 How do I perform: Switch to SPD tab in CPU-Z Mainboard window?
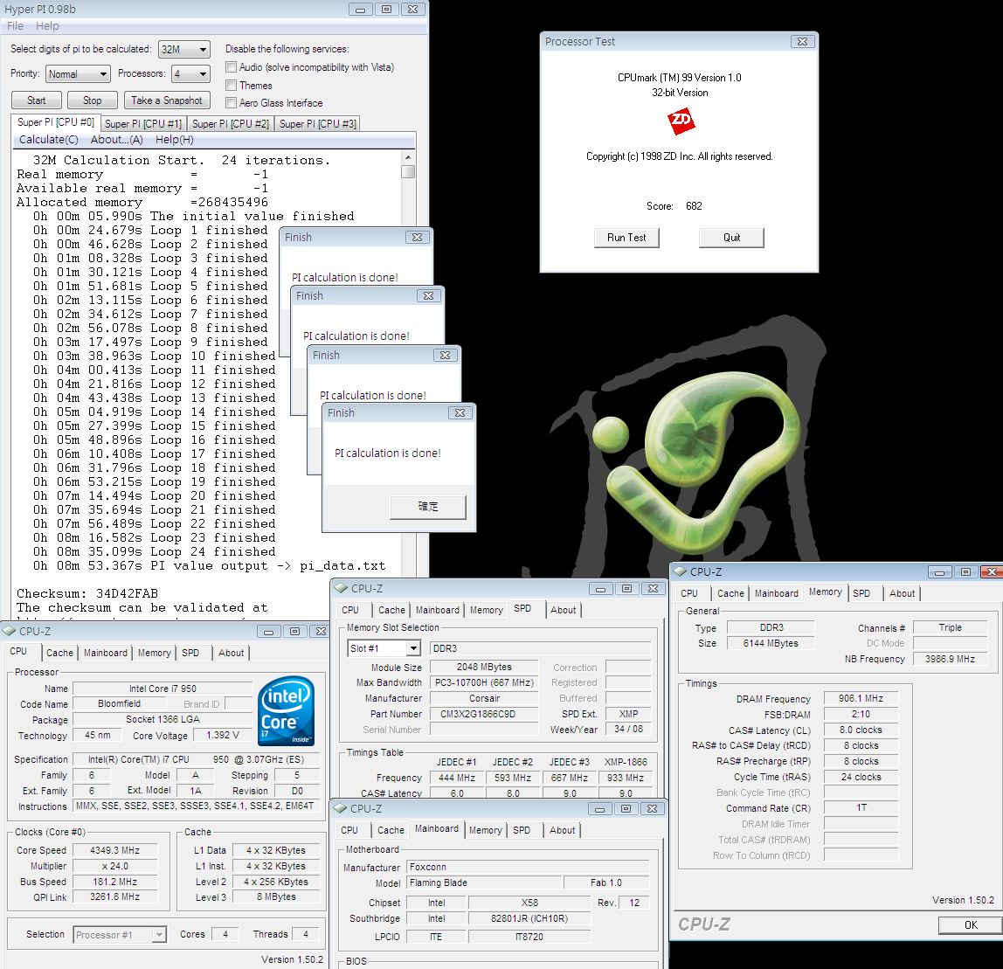point(522,830)
